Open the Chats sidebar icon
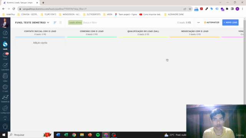Screen dimensions: 246x138 5,56
